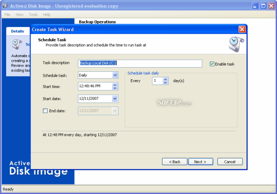Screen dimensions: 277x194
Task: Click the Schedule Task wizard heading
Action: coord(52,40)
